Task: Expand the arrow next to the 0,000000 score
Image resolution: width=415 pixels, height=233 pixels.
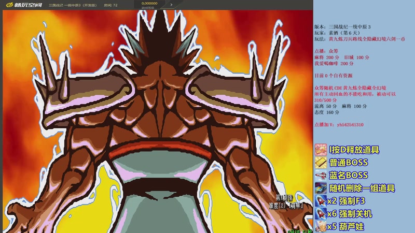Action: pos(171,5)
